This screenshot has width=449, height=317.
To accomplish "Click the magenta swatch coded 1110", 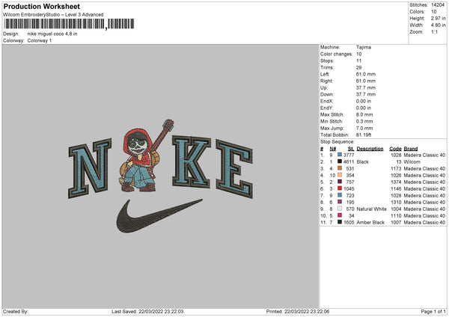I will click(x=340, y=215).
